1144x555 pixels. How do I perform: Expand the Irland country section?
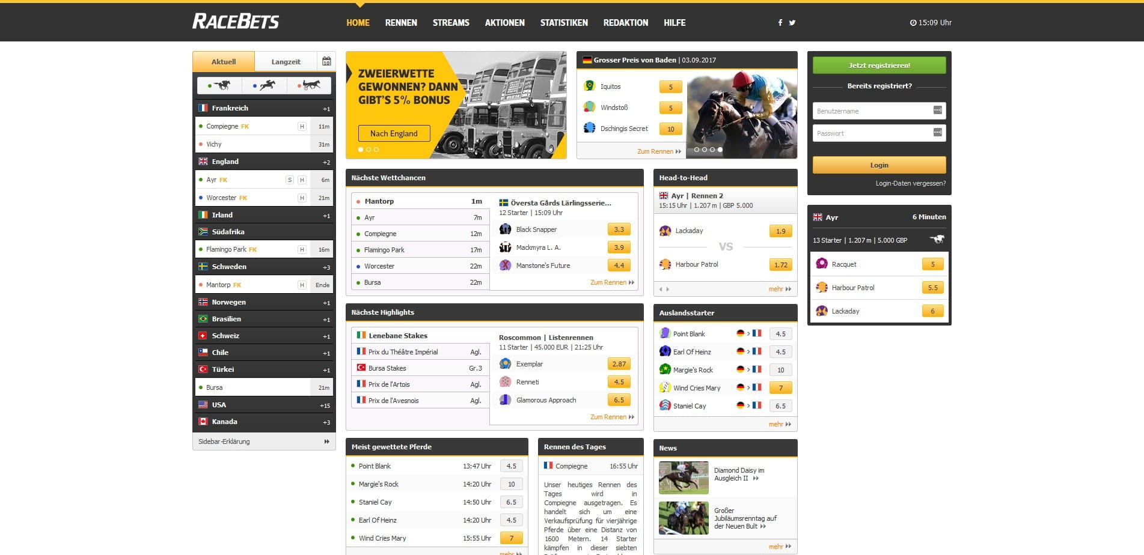point(264,215)
